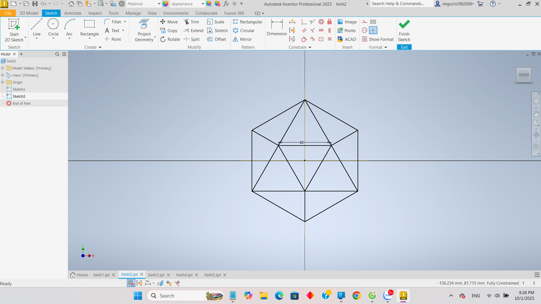
Task: Expand the Origin folder in browser
Action: [x=3, y=82]
